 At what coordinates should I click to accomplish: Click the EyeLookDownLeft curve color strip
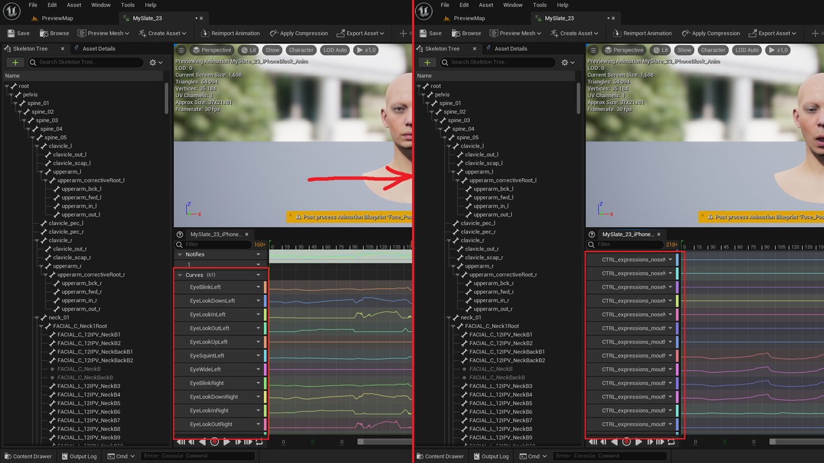(x=265, y=301)
